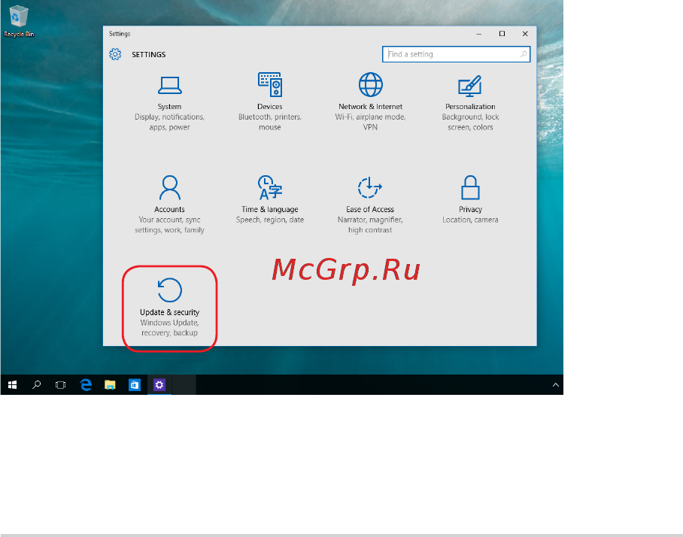683x537 pixels.
Task: Click 'Bluetooth, printers, mouse' description
Action: (x=269, y=122)
